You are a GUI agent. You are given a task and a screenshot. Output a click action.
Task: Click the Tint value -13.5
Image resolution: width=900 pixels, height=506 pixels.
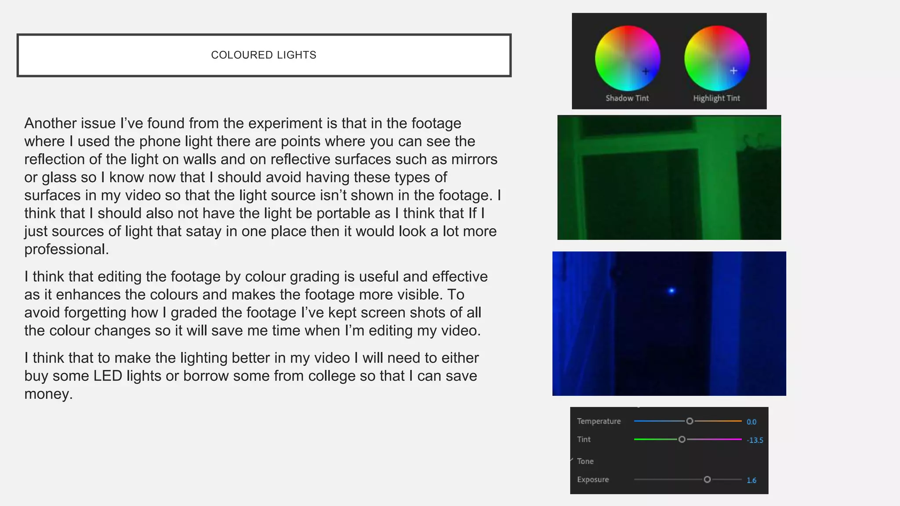tap(755, 440)
